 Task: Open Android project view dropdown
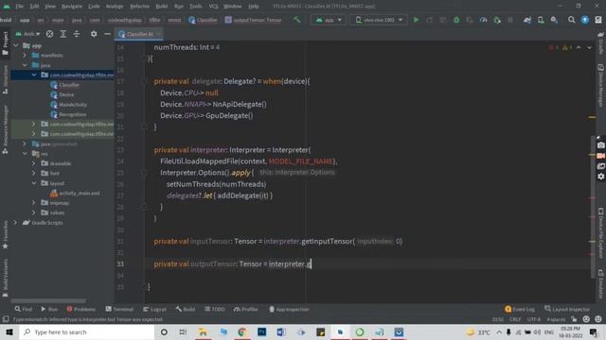point(27,34)
